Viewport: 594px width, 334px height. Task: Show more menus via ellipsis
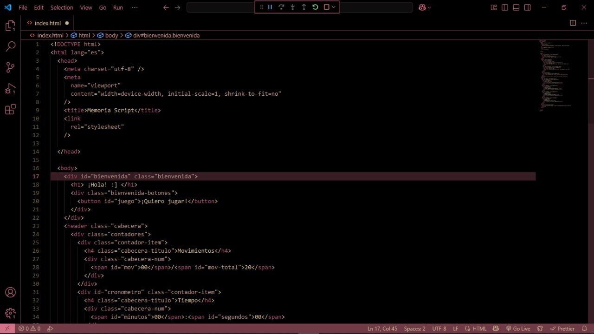pos(135,7)
